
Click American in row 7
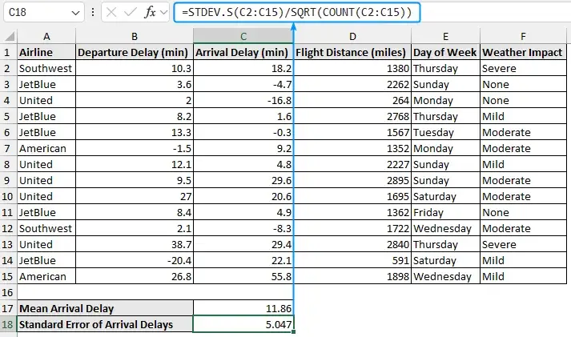pos(46,148)
